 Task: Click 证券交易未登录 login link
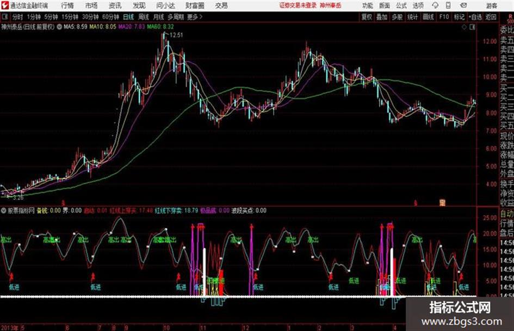coord(298,5)
